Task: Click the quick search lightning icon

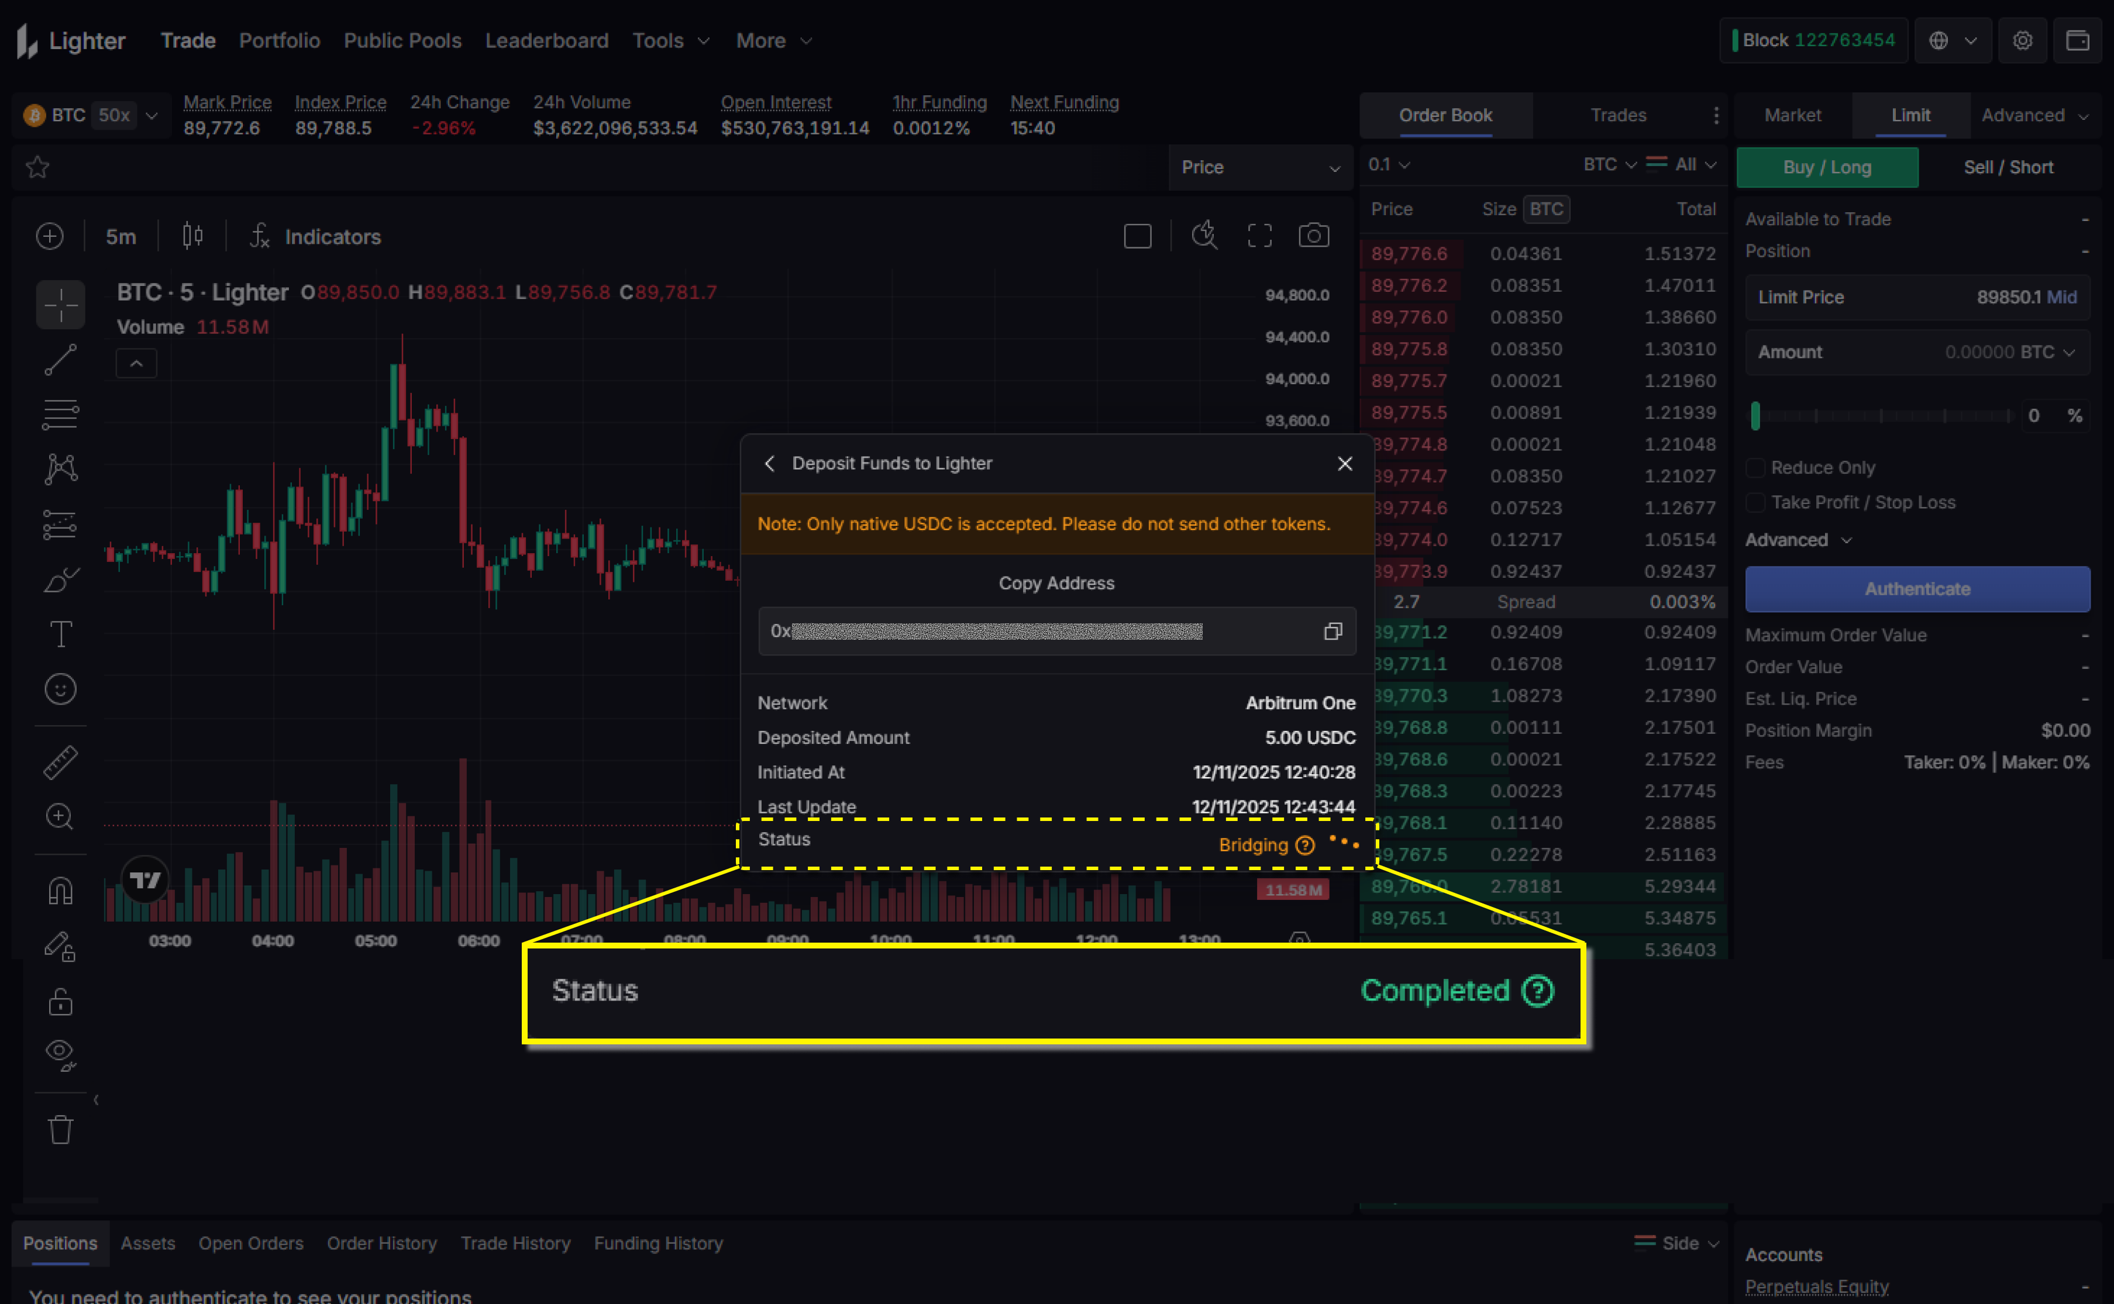Action: click(1204, 236)
